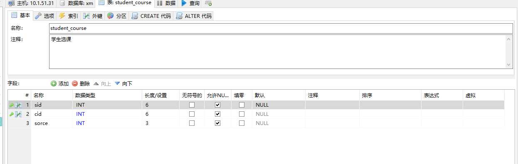518x164 pixels.
Task: Click the grey 向上 up-arrow icon
Action: [96, 83]
